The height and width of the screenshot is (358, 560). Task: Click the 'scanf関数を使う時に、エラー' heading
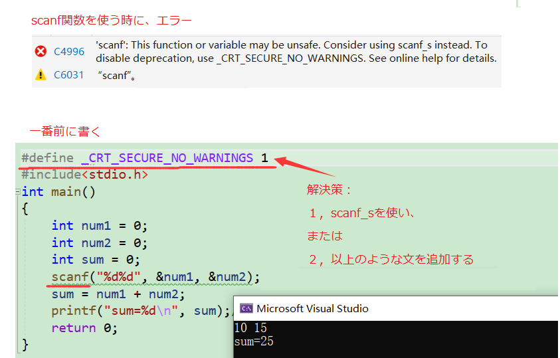click(x=112, y=21)
